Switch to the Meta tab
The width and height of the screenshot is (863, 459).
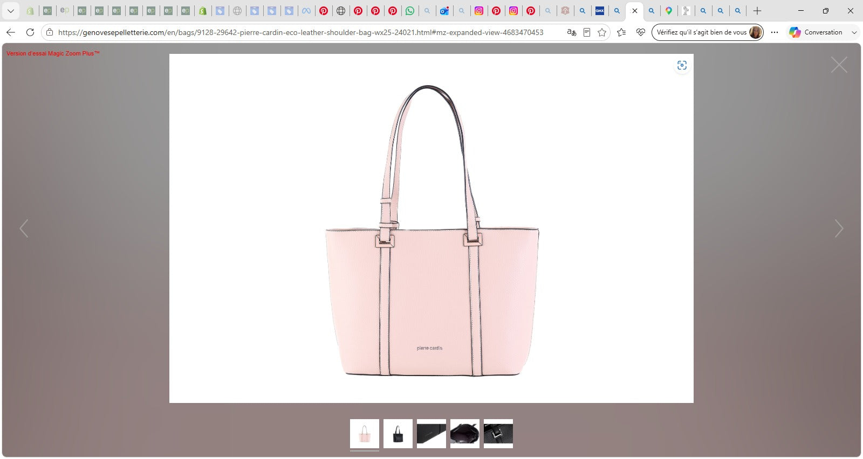(306, 11)
